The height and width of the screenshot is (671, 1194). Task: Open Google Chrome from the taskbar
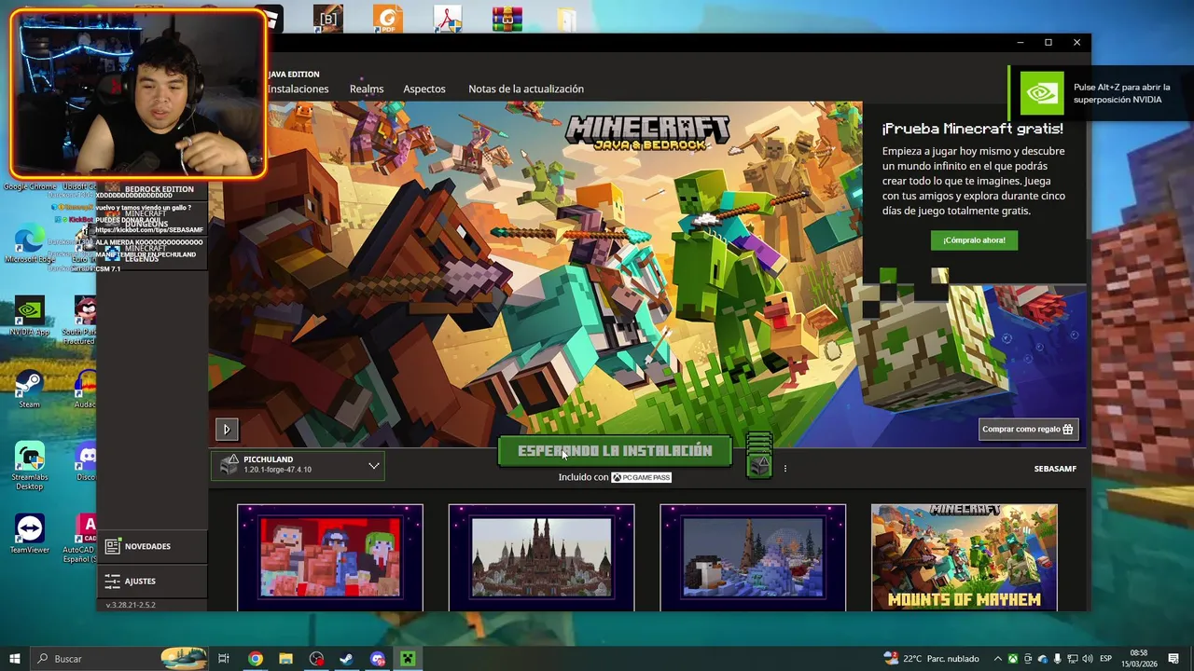pos(255,659)
